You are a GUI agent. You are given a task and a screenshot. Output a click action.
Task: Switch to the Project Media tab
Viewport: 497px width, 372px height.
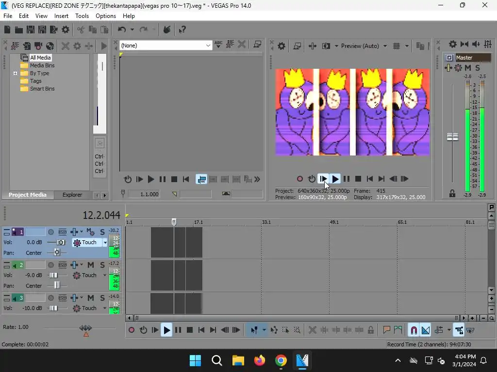click(x=28, y=195)
